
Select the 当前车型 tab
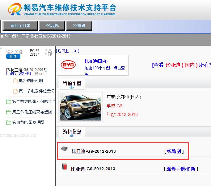point(72,84)
